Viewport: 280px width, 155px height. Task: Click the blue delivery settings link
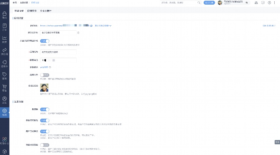pyautogui.click(x=44, y=67)
